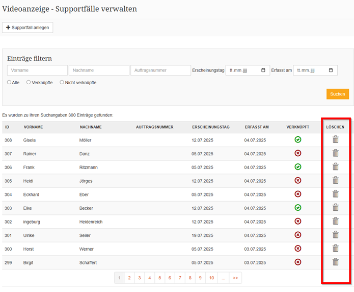The height and width of the screenshot is (292, 354).
Task: Select the Alle radio button
Action: point(9,82)
